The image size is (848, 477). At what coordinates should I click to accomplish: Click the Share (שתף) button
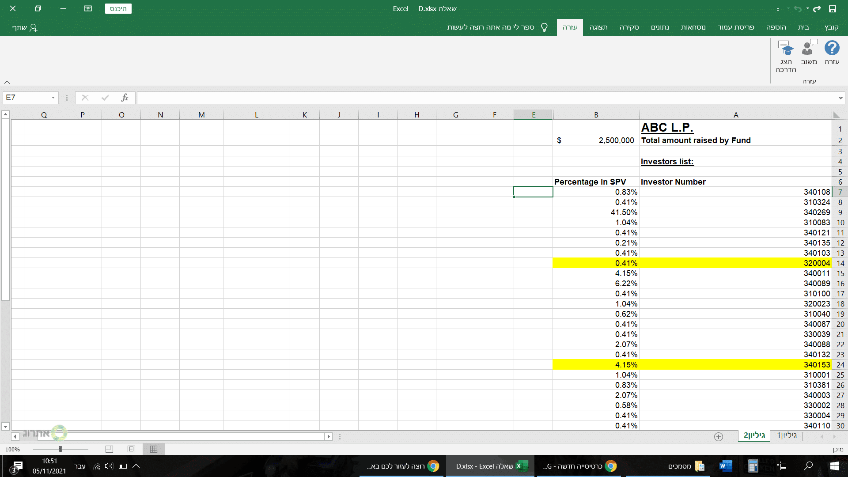click(25, 28)
